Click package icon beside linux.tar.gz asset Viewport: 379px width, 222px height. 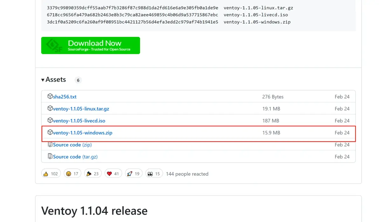[50, 108]
